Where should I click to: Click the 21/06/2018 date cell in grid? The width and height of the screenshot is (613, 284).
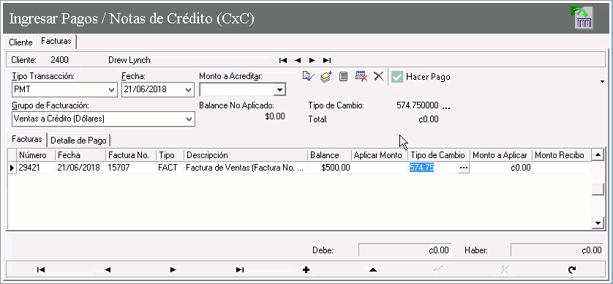80,168
